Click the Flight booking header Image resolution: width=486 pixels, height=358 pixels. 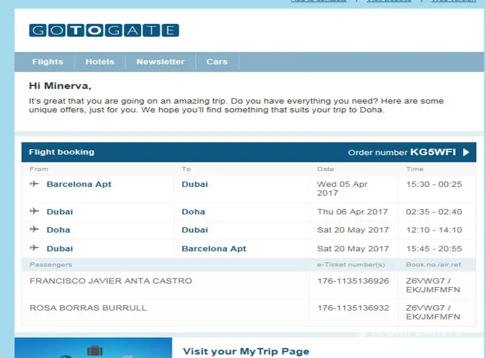(61, 152)
